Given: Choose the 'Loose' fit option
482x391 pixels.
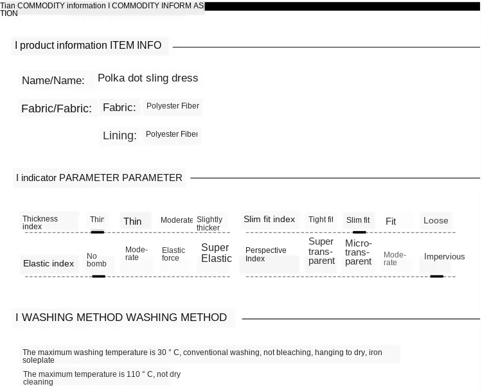Looking at the screenshot, I should (x=436, y=220).
